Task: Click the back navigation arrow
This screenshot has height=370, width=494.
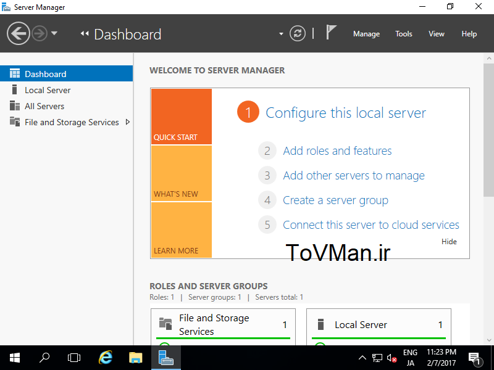Action: (x=19, y=33)
